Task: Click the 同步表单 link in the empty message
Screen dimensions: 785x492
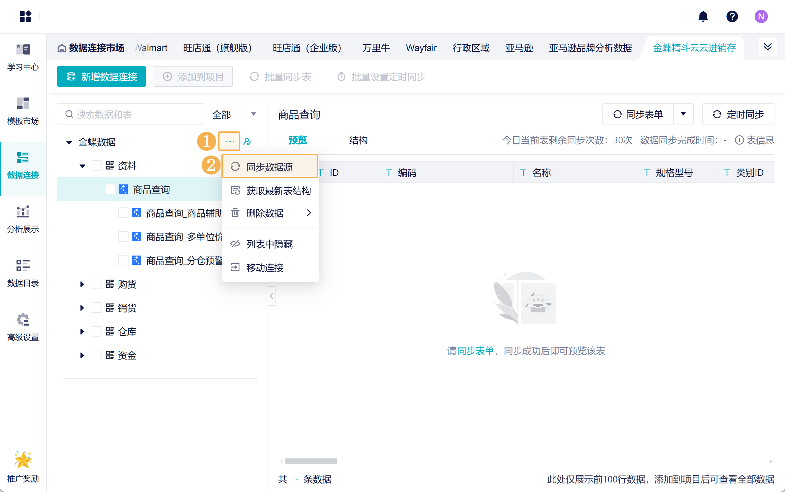Action: (x=476, y=351)
